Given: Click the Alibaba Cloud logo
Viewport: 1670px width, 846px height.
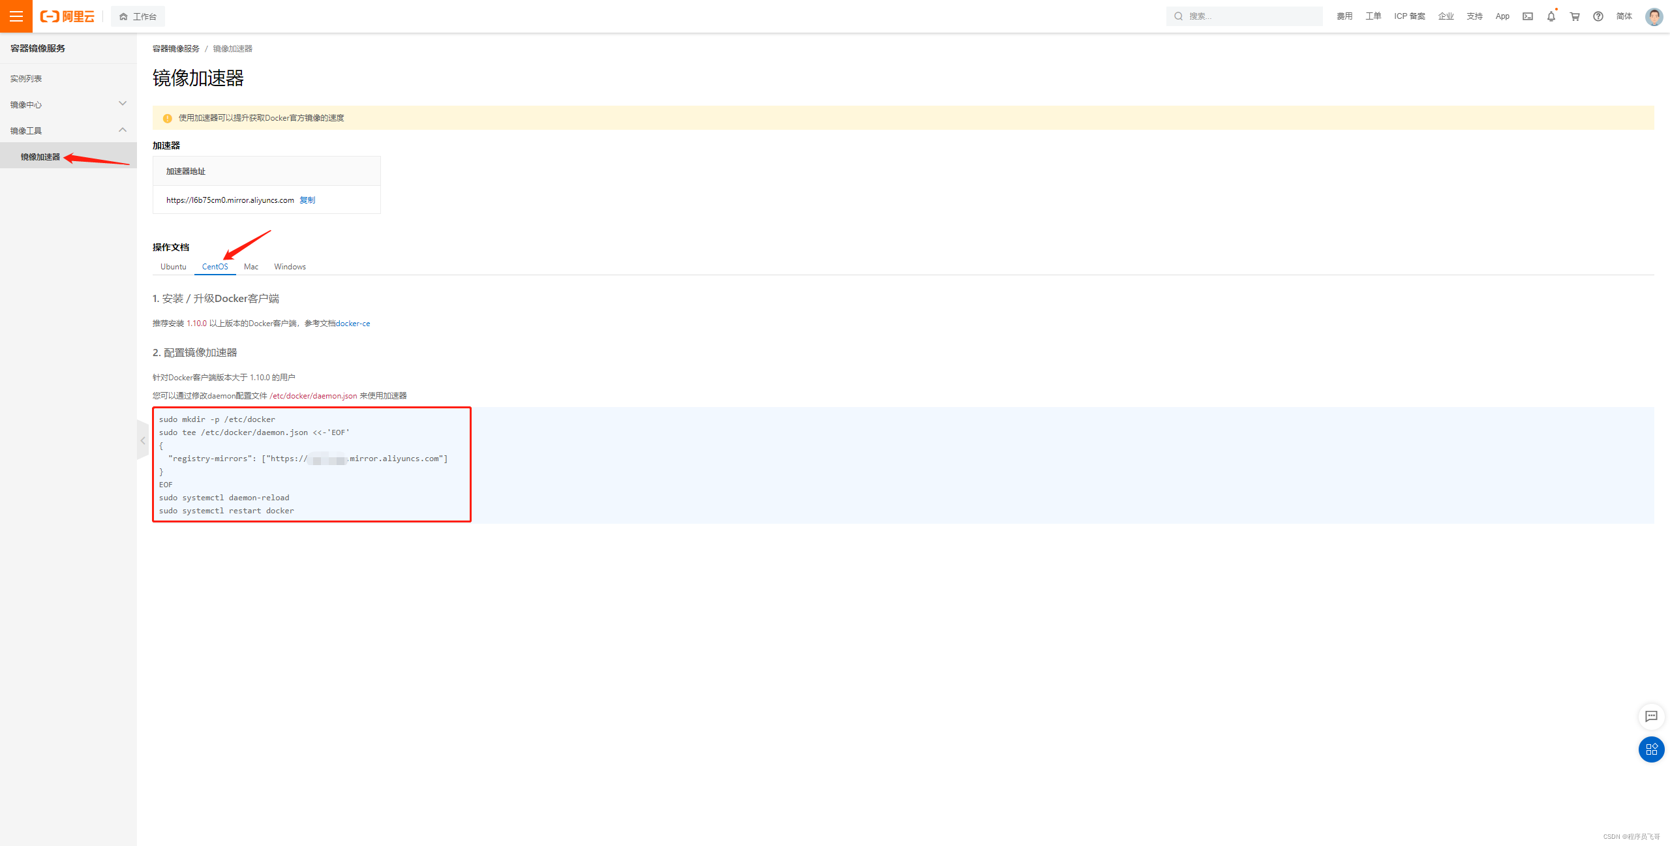Looking at the screenshot, I should (x=67, y=16).
